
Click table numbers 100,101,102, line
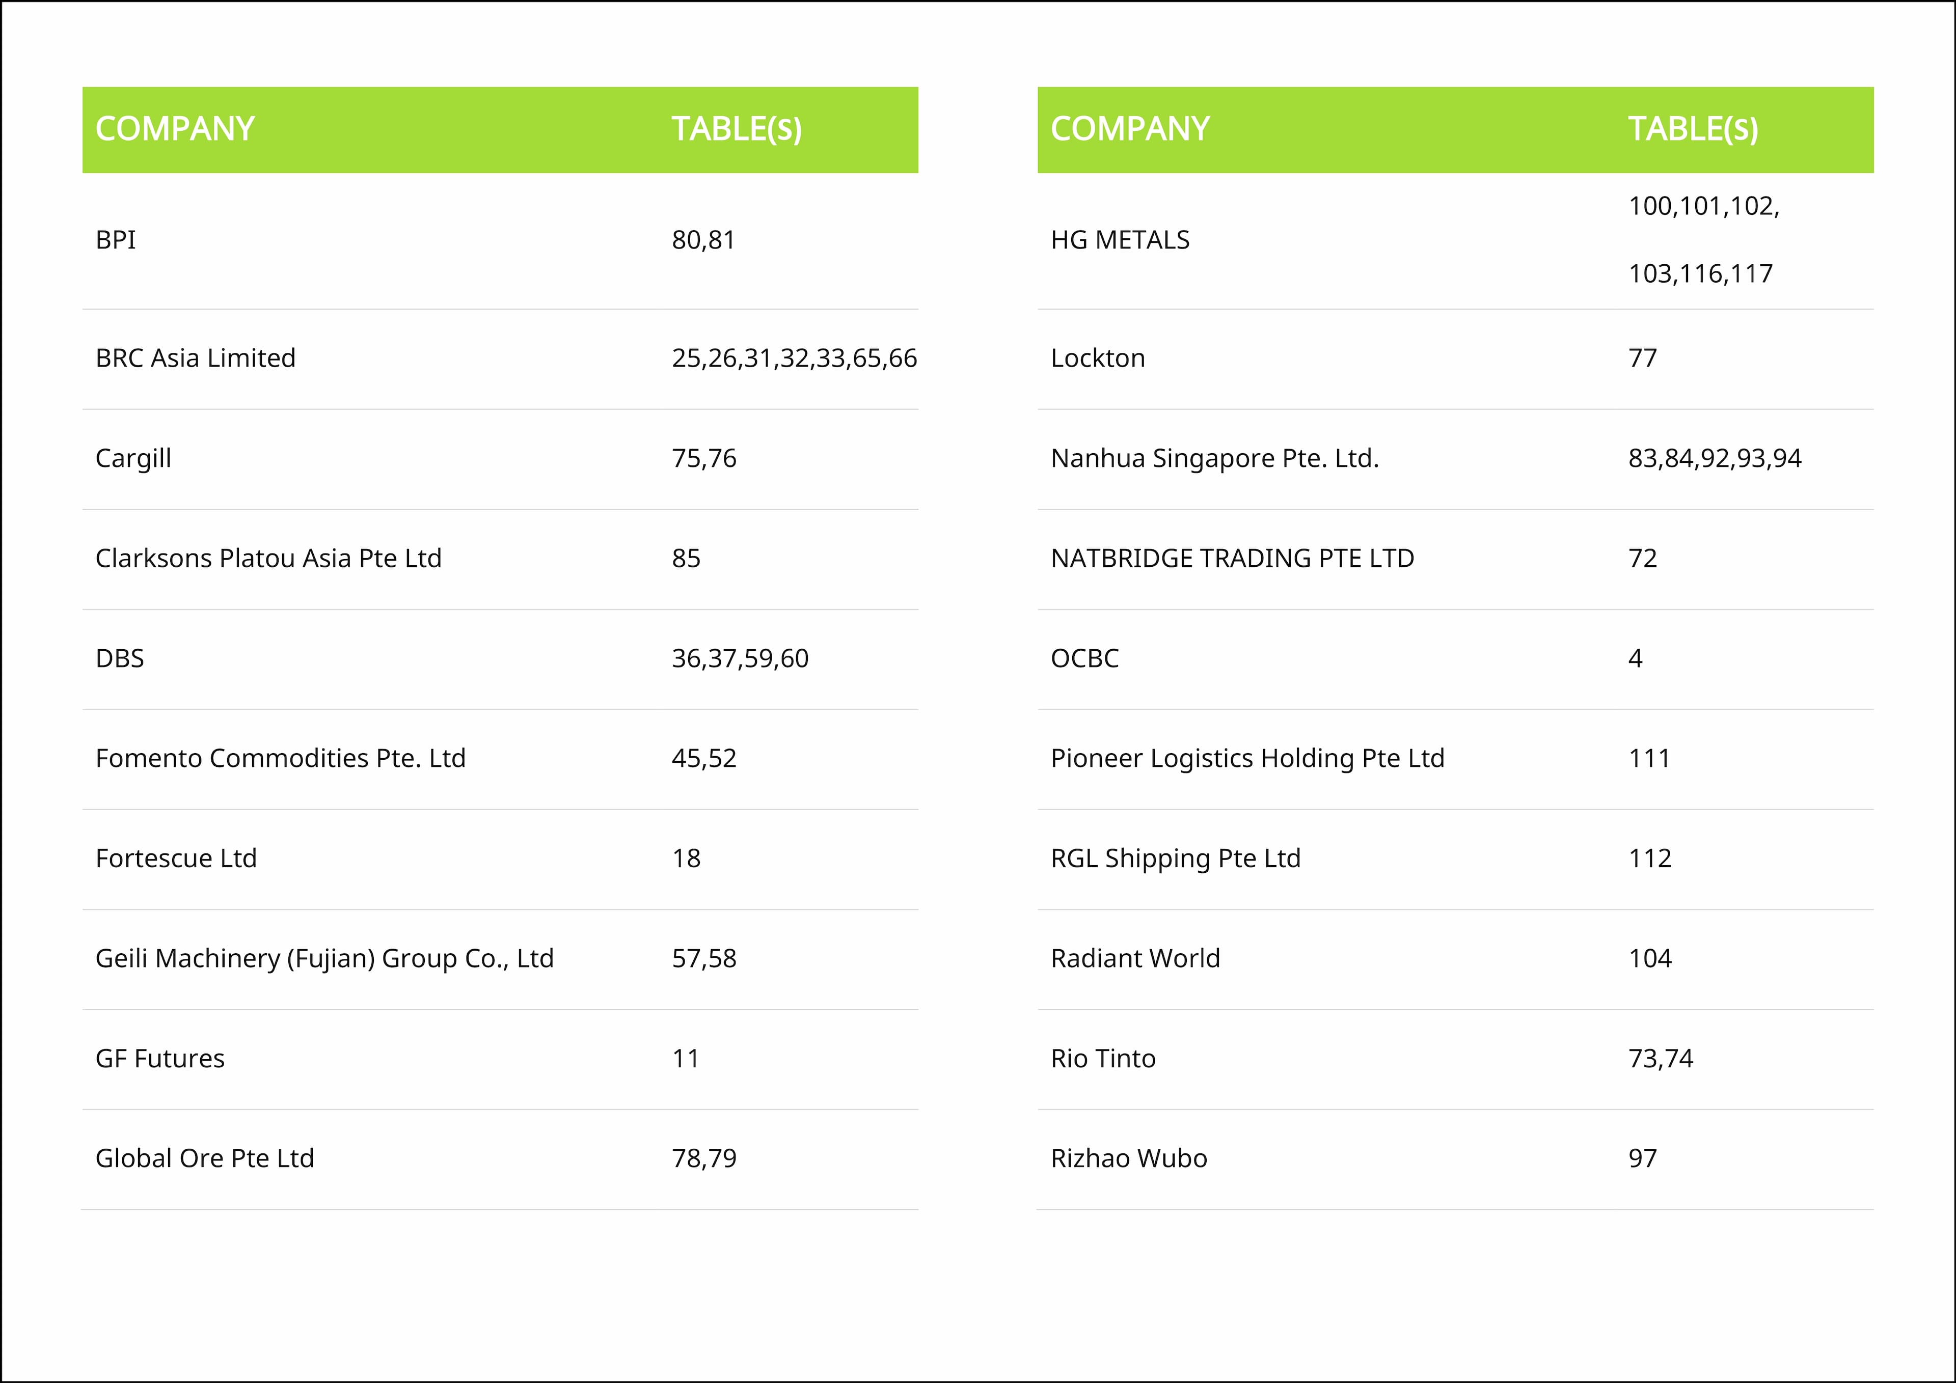[1704, 206]
